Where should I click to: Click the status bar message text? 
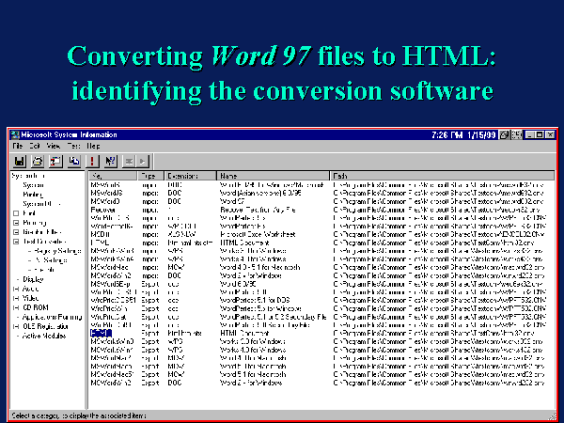[79, 415]
